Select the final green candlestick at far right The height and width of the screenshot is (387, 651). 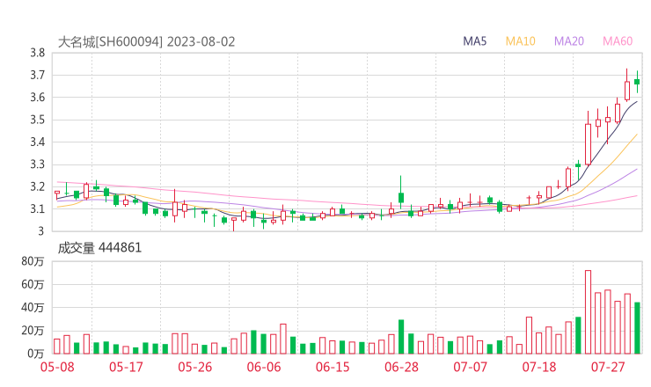coord(637,82)
